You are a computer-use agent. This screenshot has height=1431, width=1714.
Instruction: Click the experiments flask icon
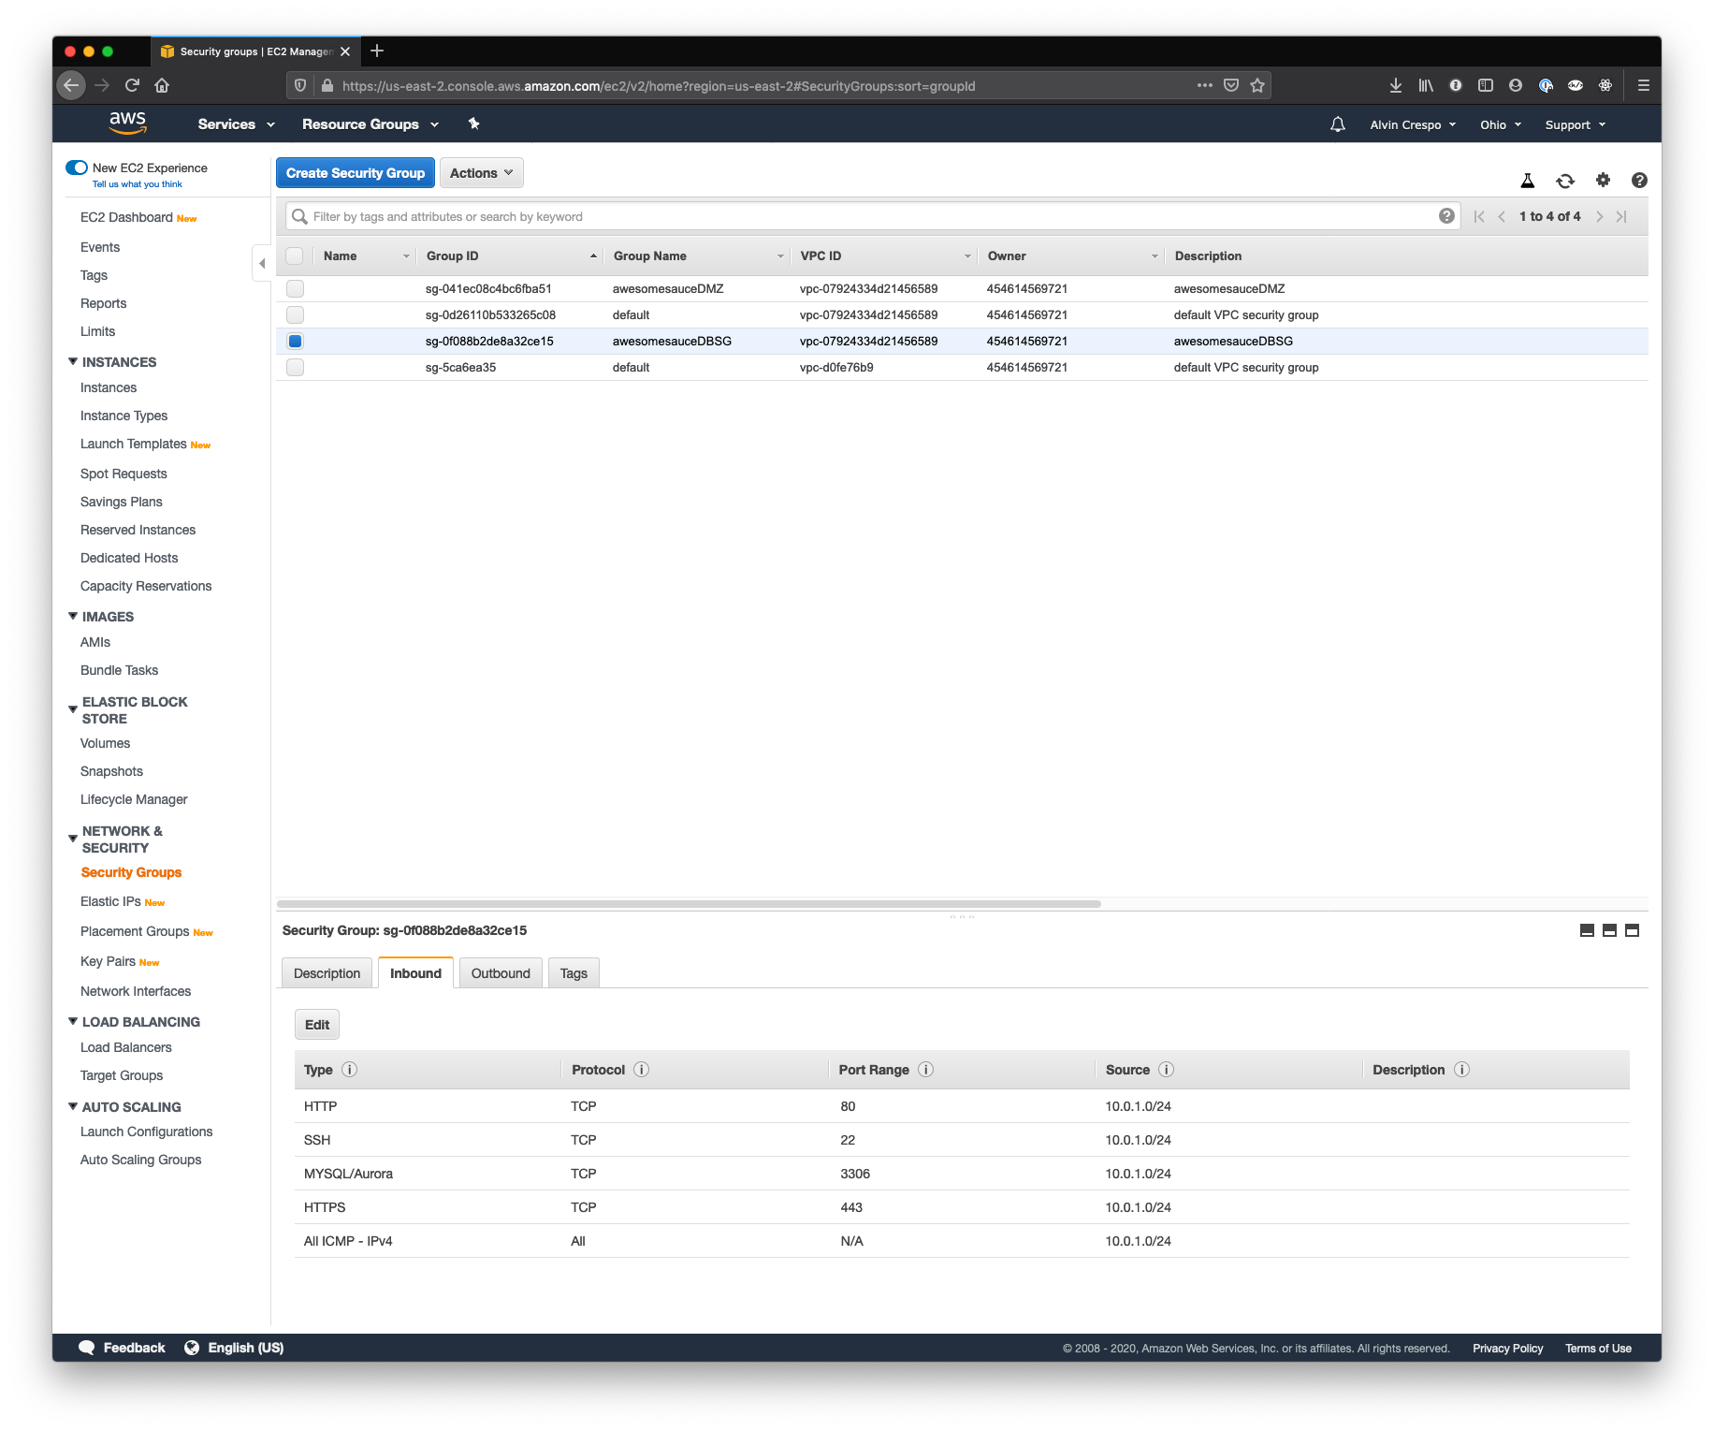pyautogui.click(x=1528, y=180)
